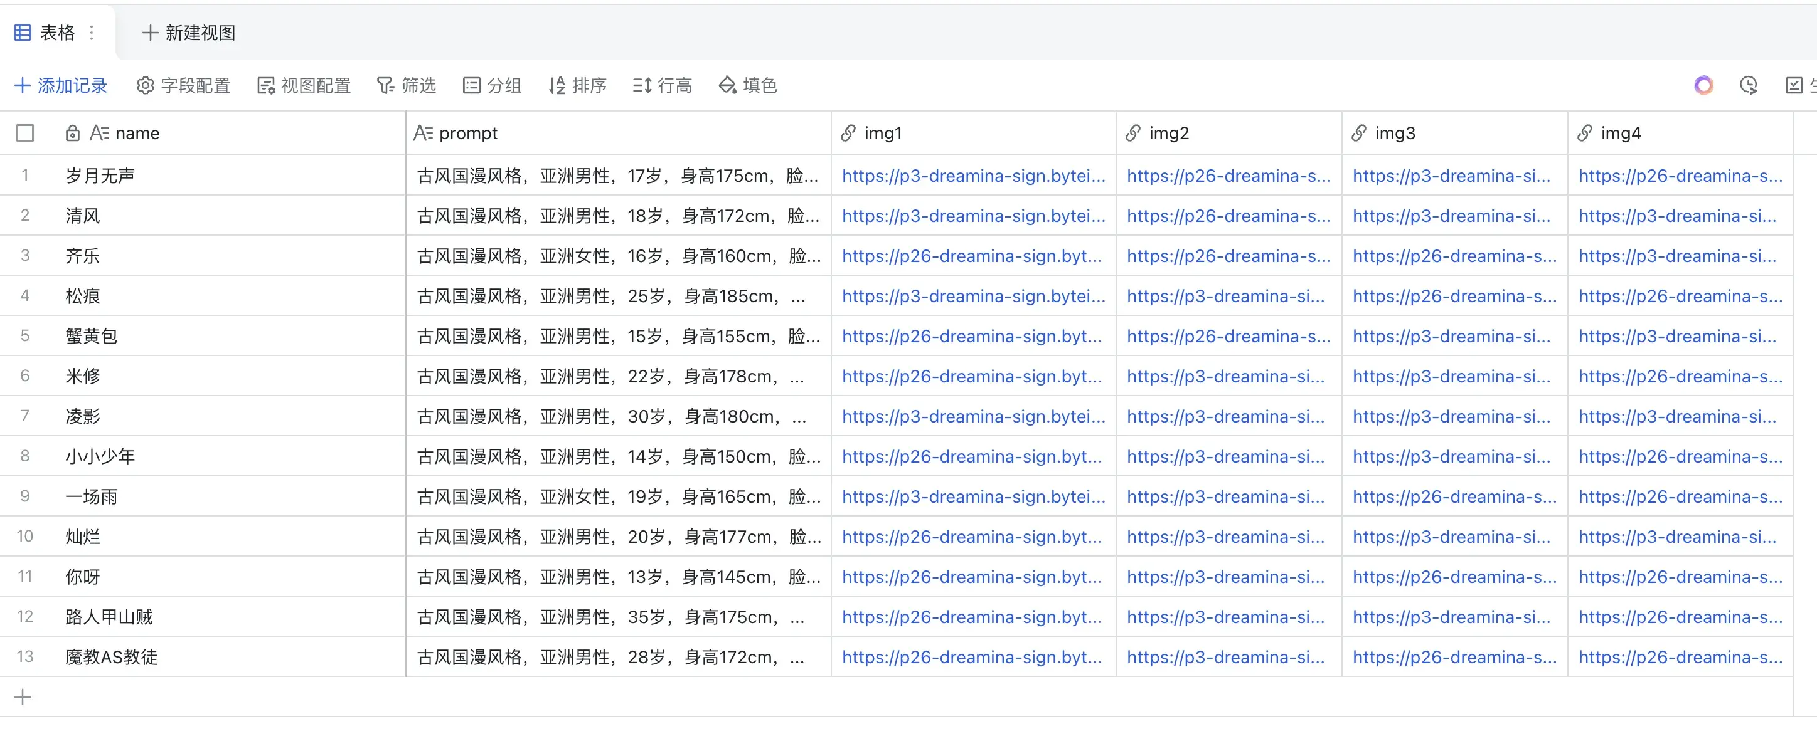Image resolution: width=1817 pixels, height=756 pixels.
Task: Open img1 link for 岁月无声 row
Action: (973, 176)
